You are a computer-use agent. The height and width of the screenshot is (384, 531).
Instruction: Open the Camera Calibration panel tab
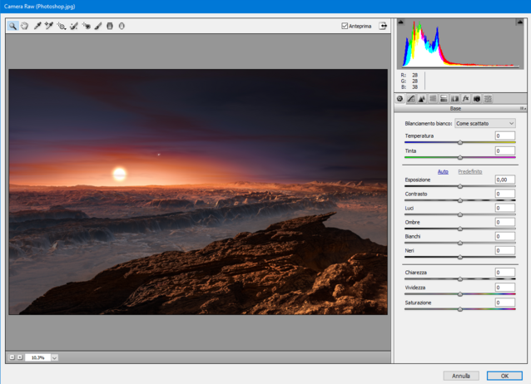click(477, 99)
